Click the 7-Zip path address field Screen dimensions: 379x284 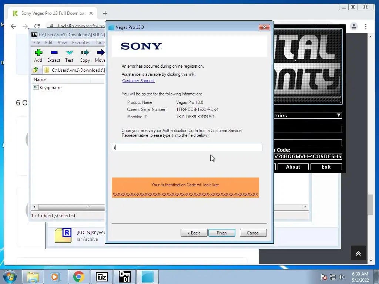tap(74, 70)
